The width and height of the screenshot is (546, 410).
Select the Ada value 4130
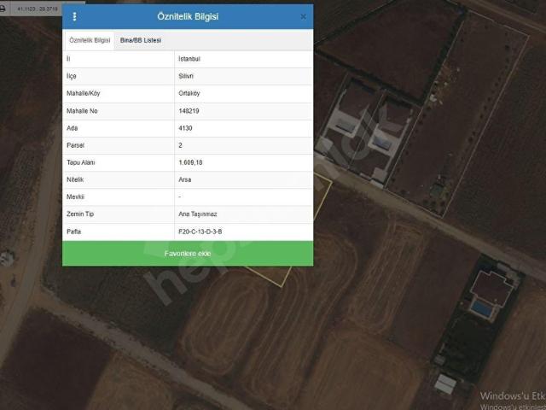click(x=185, y=128)
